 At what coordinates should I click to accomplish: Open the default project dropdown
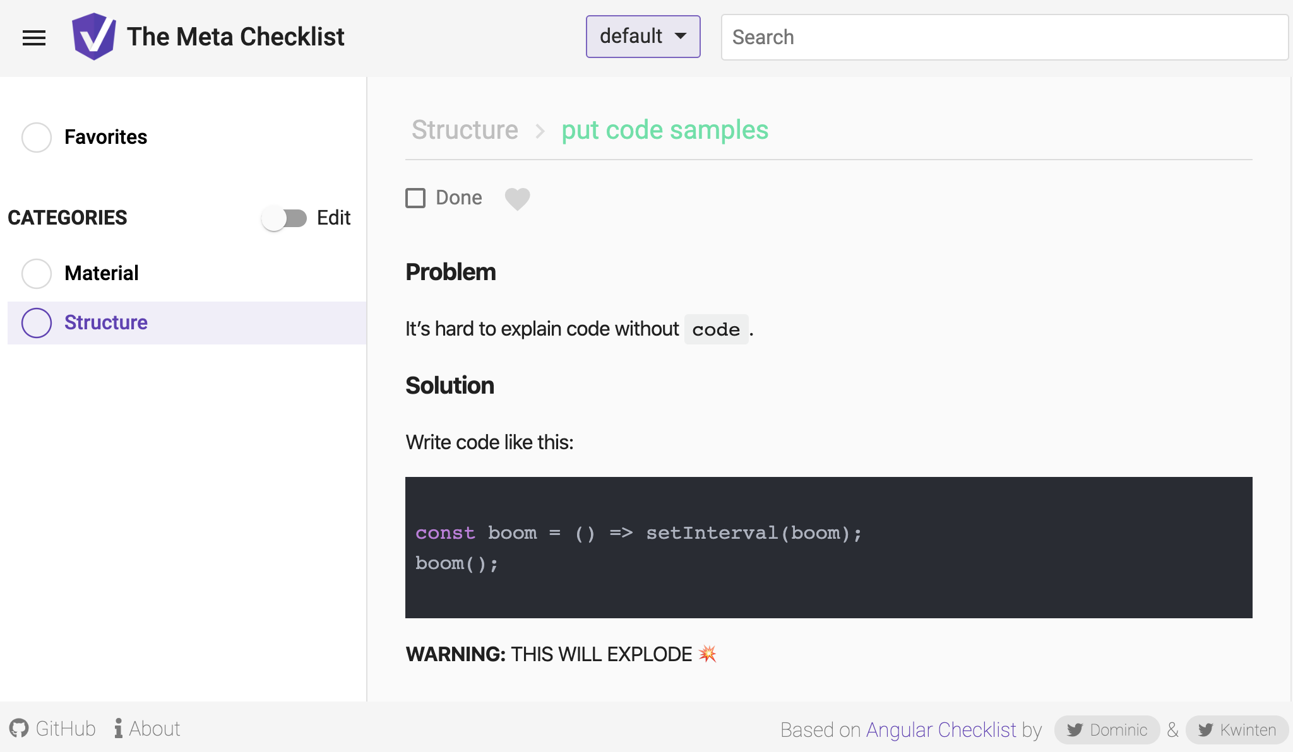(x=630, y=37)
